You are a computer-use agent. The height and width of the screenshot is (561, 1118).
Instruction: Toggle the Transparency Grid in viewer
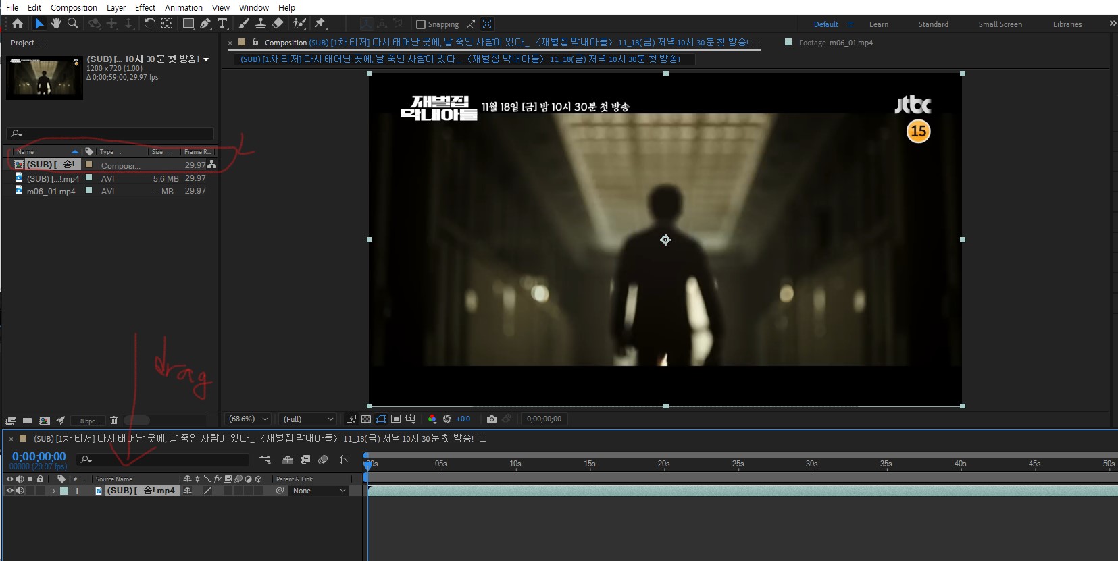[366, 419]
